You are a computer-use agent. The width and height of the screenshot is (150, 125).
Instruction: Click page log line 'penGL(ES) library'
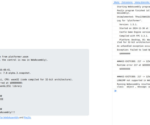[x=11, y=86]
